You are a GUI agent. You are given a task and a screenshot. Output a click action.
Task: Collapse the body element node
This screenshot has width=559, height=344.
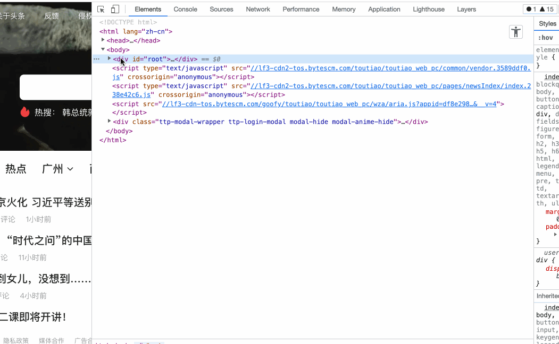point(103,49)
